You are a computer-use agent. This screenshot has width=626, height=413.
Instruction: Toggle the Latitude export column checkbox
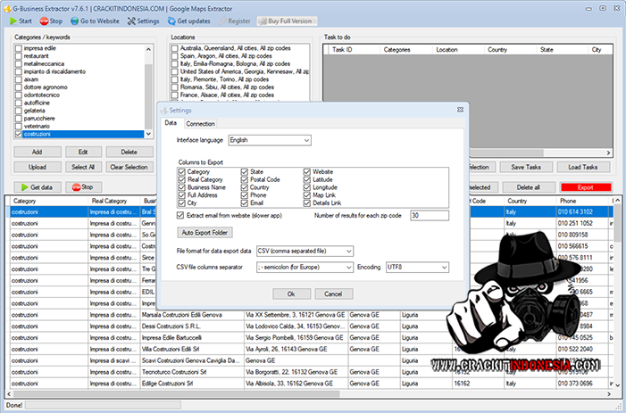coord(307,179)
